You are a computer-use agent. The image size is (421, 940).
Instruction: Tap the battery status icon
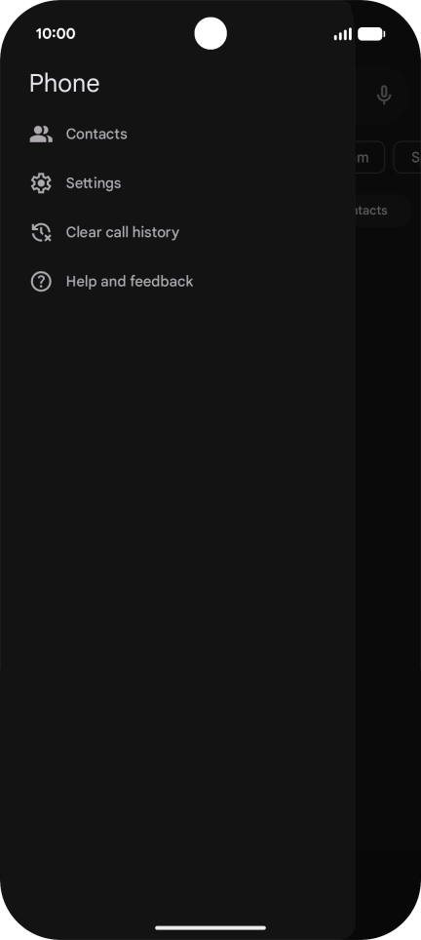pos(371,34)
